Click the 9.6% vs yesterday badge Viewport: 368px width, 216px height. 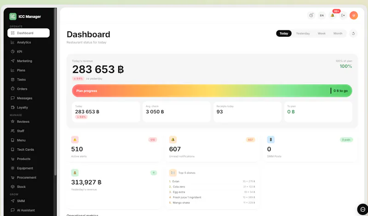pyautogui.click(x=78, y=78)
